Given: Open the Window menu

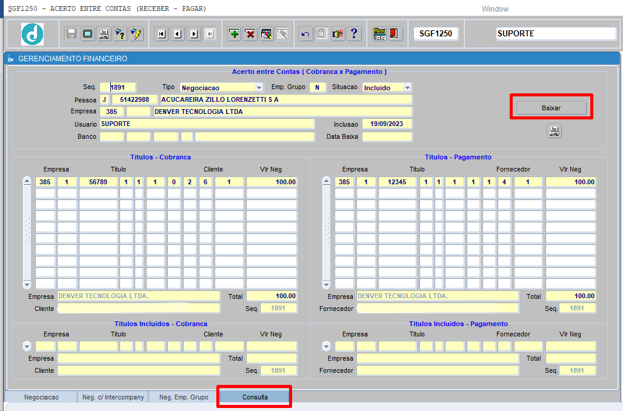Looking at the screenshot, I should click(495, 8).
